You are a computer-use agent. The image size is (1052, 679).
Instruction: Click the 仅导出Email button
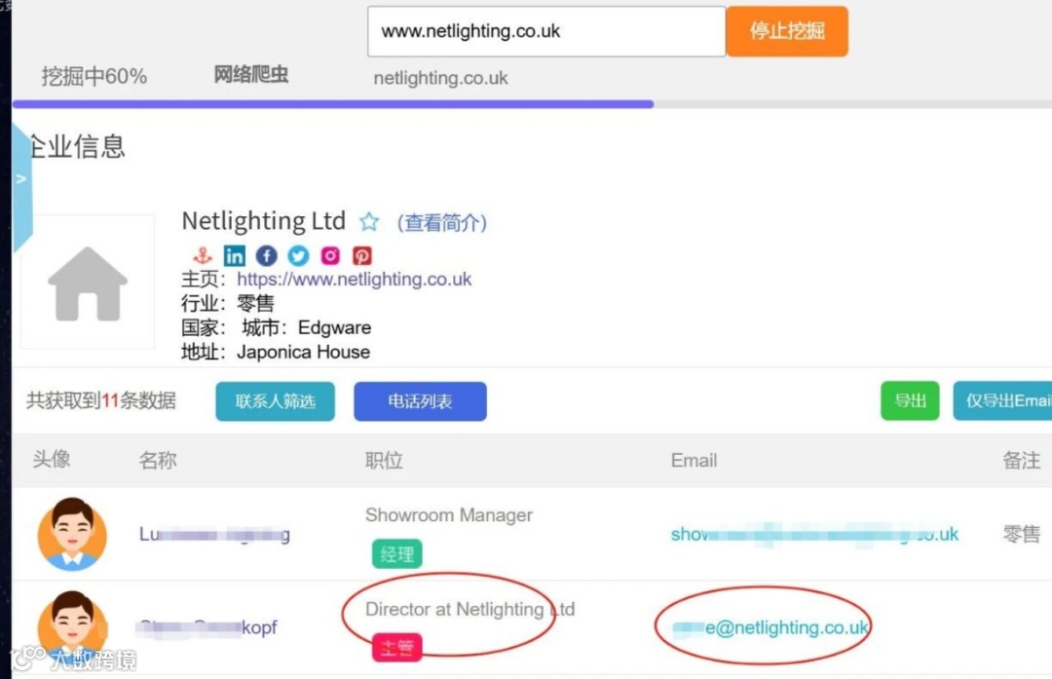pyautogui.click(x=1002, y=400)
